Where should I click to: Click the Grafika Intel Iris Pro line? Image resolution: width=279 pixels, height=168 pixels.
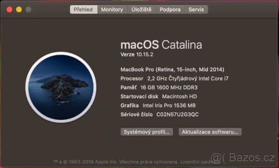tap(158, 105)
